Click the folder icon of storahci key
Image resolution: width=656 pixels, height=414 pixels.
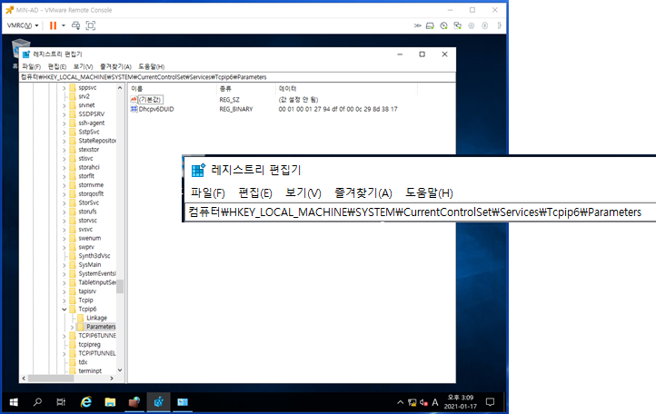pyautogui.click(x=73, y=167)
